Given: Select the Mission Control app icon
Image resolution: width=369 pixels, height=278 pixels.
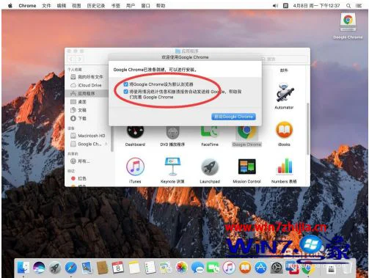Looking at the screenshot, I should tap(246, 167).
